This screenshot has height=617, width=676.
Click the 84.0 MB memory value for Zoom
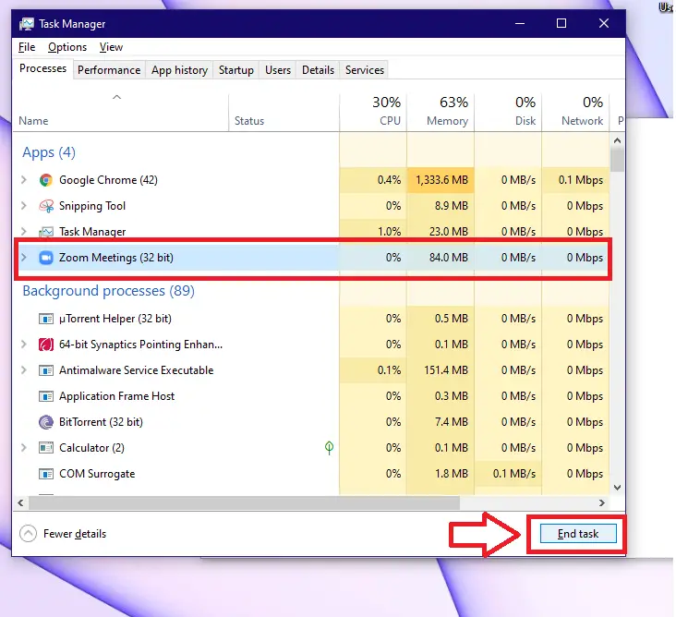449,258
